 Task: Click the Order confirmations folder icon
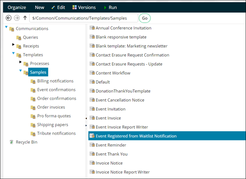pyautogui.click(x=33, y=99)
